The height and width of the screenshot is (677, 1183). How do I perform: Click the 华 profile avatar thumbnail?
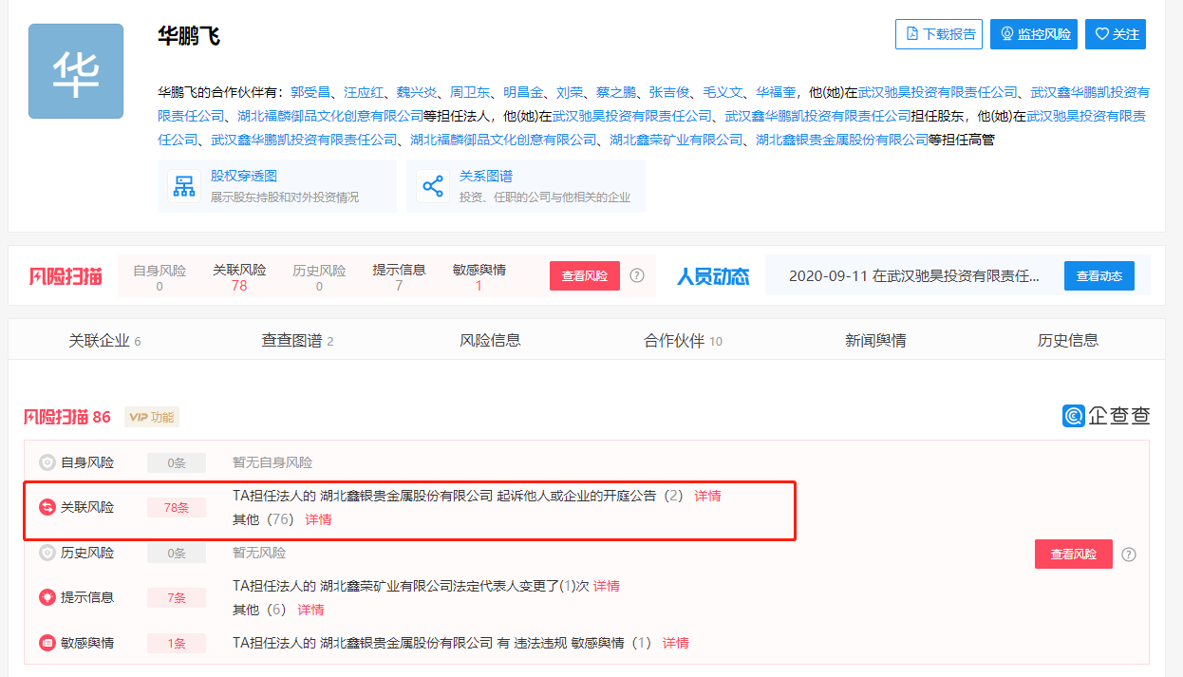pyautogui.click(x=76, y=71)
